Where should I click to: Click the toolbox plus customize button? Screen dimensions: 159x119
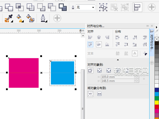click(57, 18)
